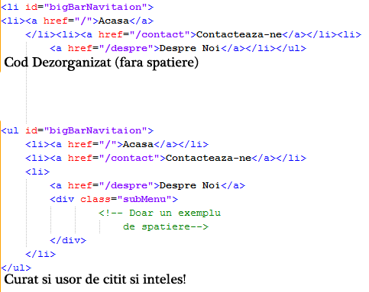369x292 pixels.
Task: Click the standalone '<li>' opening tag line
Action: [x=37, y=172]
